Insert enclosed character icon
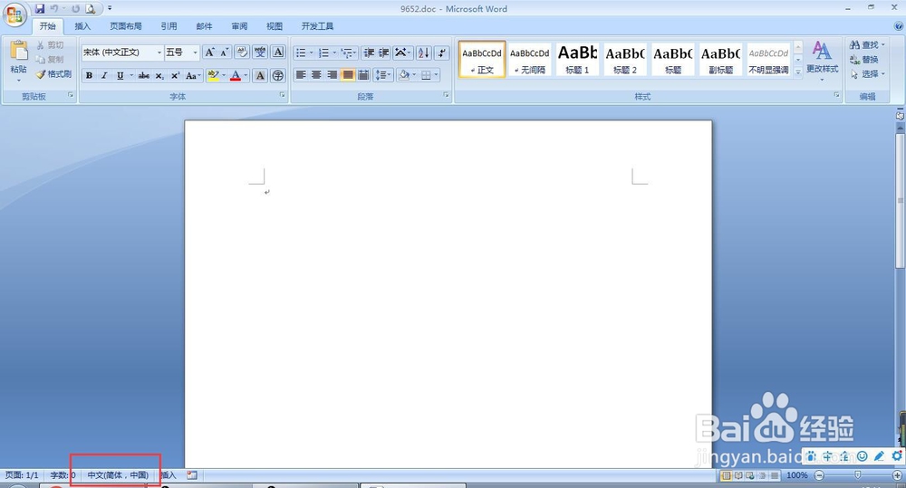 pos(278,76)
